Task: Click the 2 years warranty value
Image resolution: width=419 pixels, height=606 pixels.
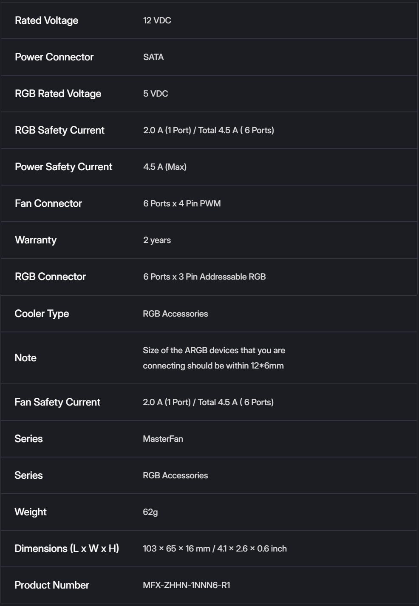Action: point(157,240)
